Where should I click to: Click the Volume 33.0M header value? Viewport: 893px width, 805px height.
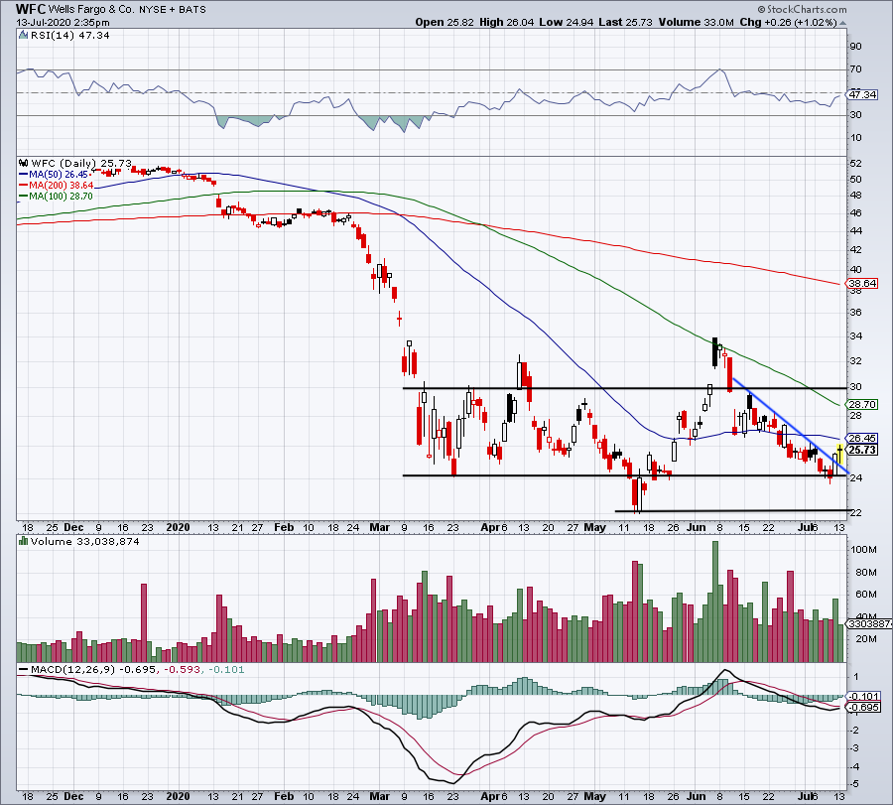(x=696, y=22)
